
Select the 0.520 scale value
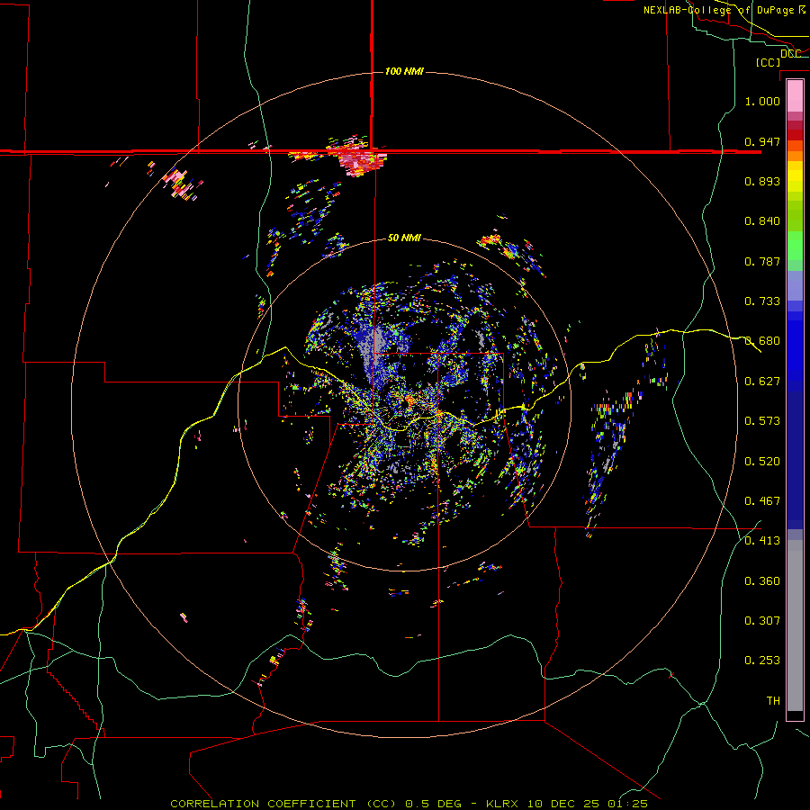pos(762,461)
